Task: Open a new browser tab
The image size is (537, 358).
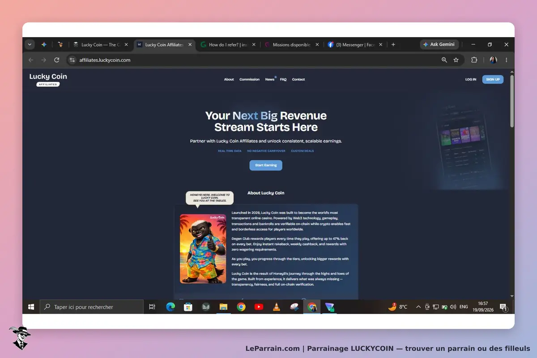Action: coord(393,45)
